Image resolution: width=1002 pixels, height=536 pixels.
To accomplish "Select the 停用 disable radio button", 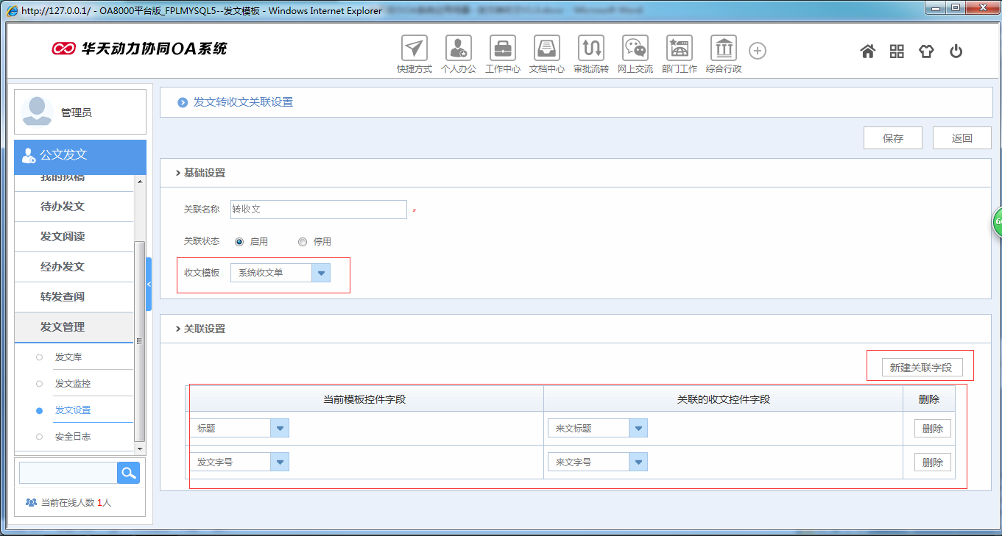I will point(302,241).
